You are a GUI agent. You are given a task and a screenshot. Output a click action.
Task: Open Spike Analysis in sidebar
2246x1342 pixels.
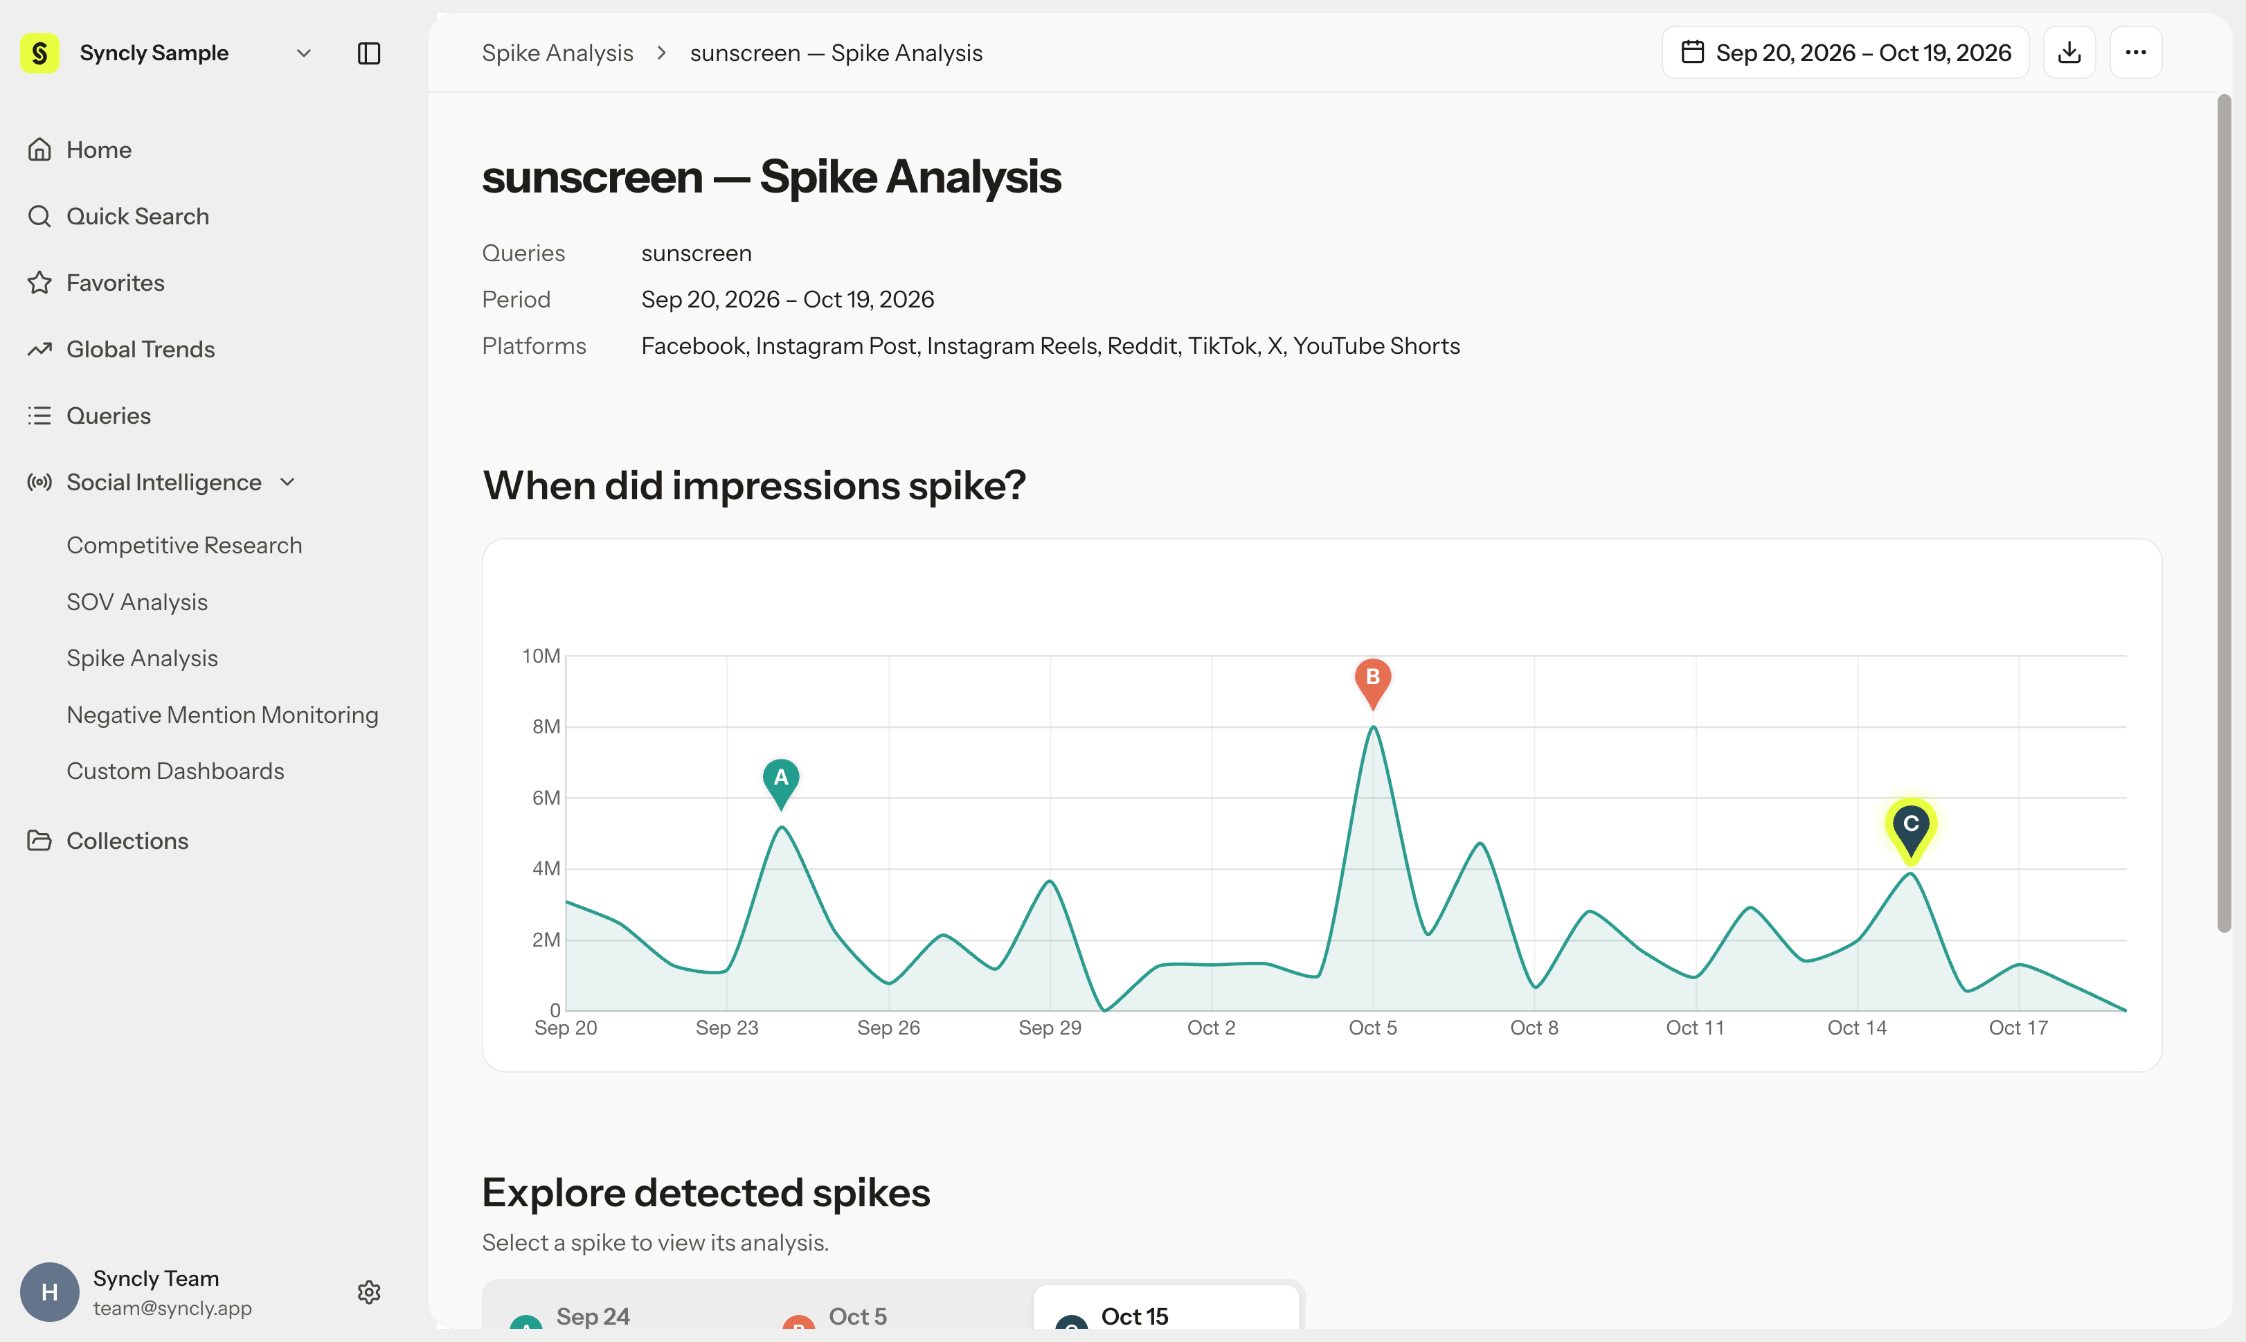pos(142,659)
